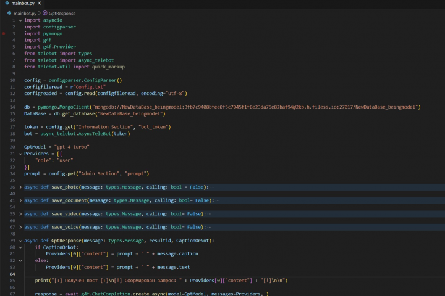Screen dimensions: 445x296
Task: Expand the folded save_voice function
Action: [x=20, y=227]
